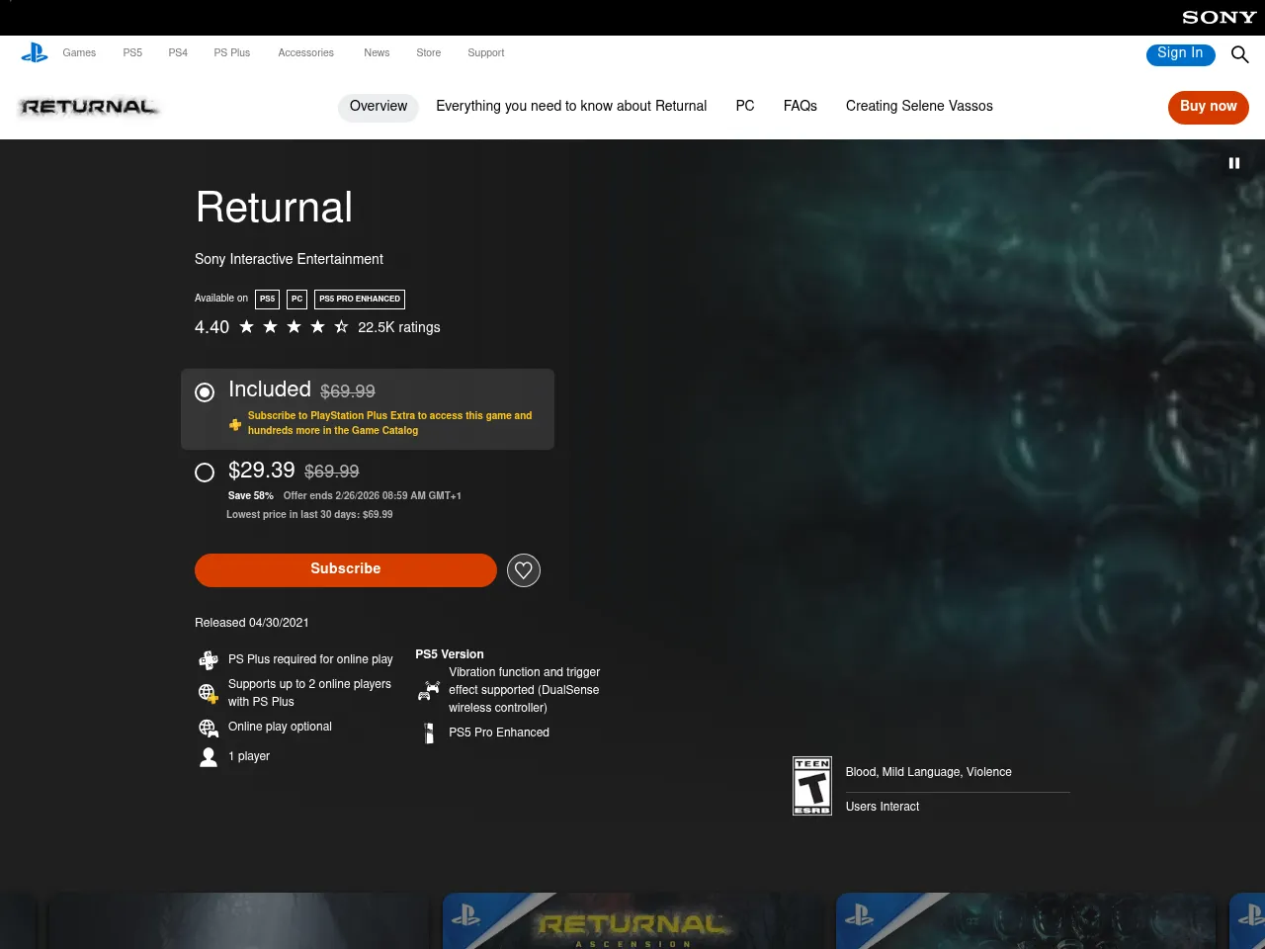Click the PS Plus controller icon
This screenshot has height=949, width=1265.
208,659
